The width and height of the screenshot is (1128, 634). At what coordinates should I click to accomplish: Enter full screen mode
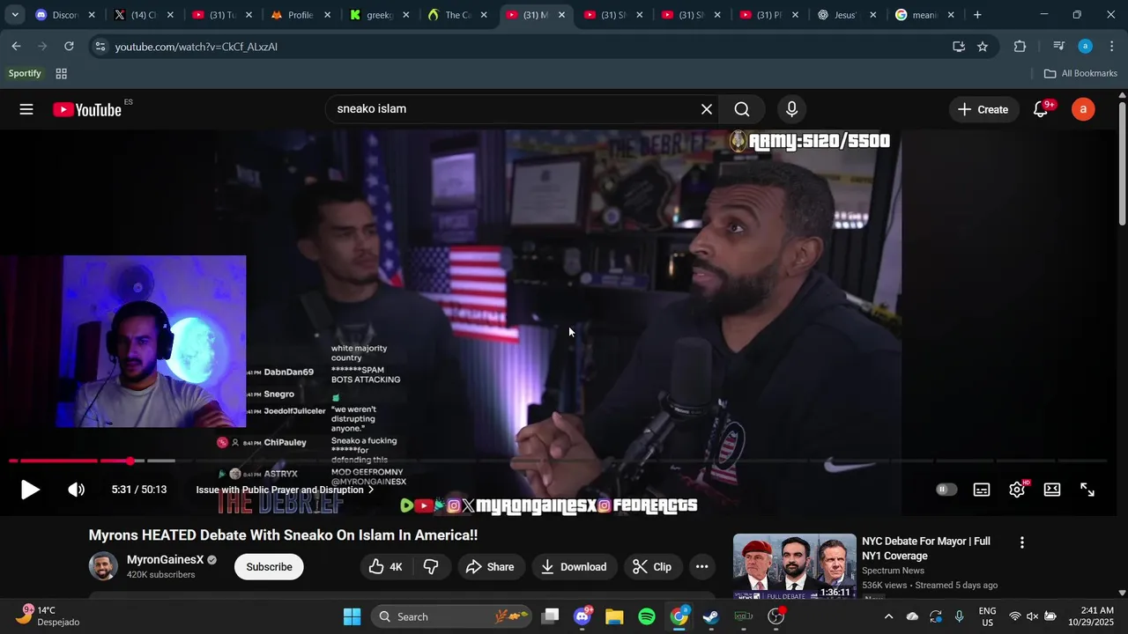point(1087,490)
